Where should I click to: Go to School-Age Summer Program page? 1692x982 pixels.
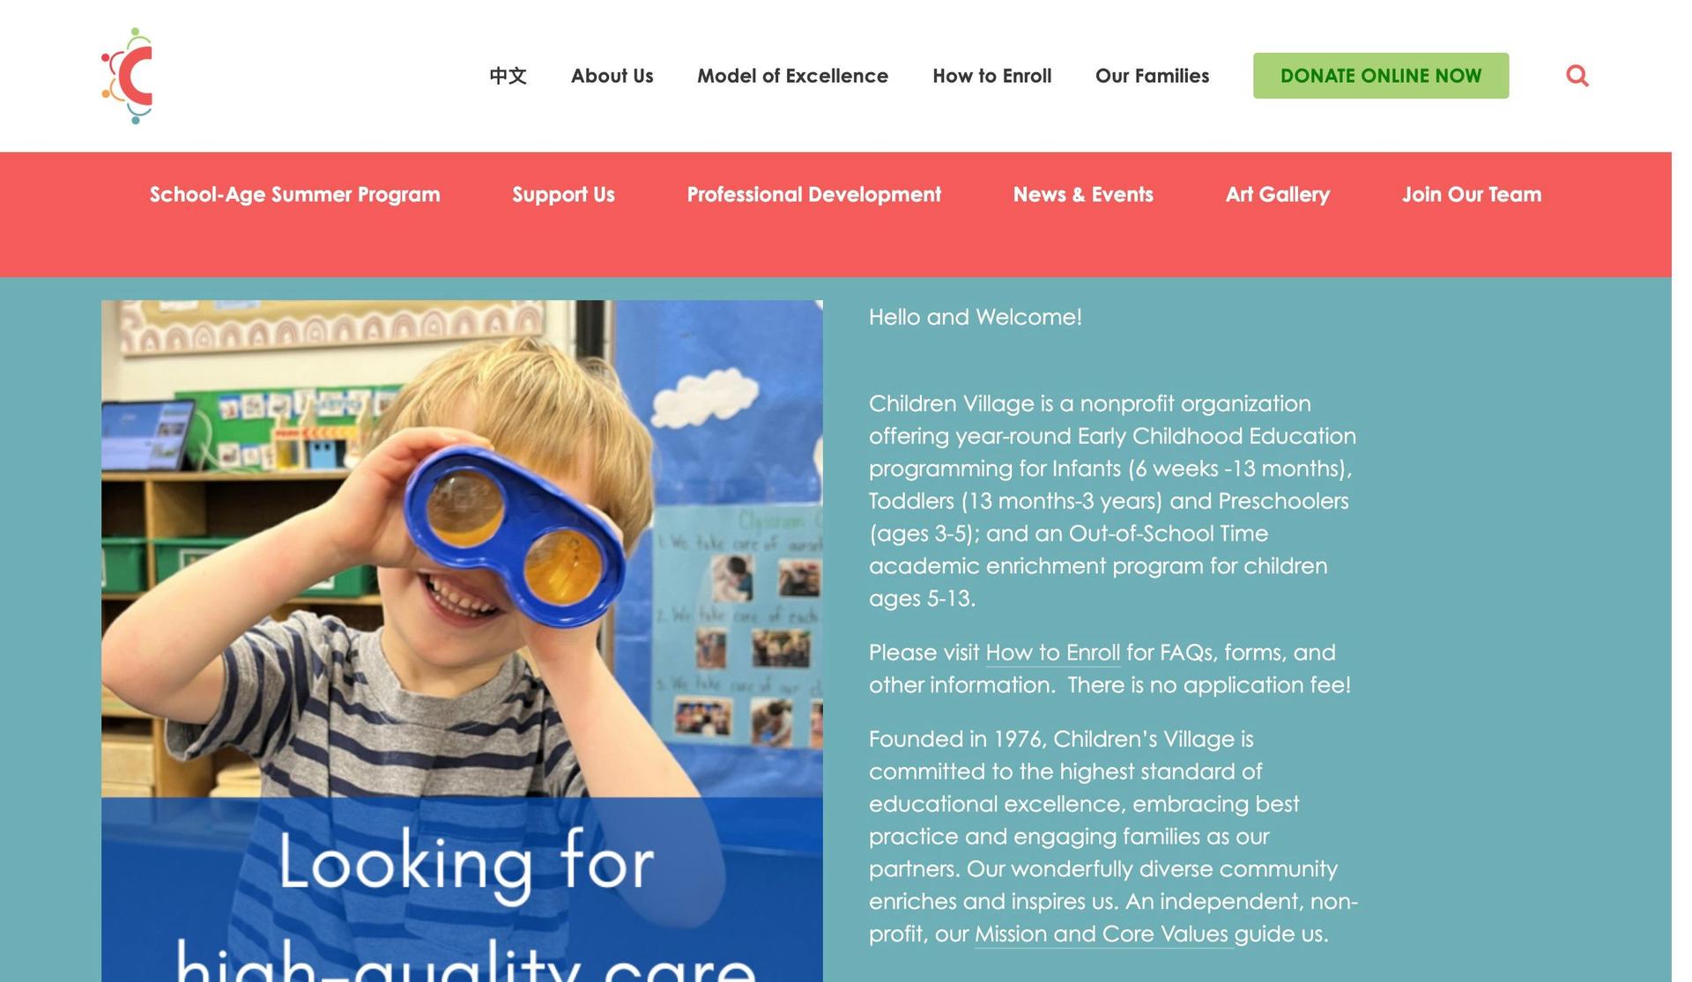click(294, 195)
